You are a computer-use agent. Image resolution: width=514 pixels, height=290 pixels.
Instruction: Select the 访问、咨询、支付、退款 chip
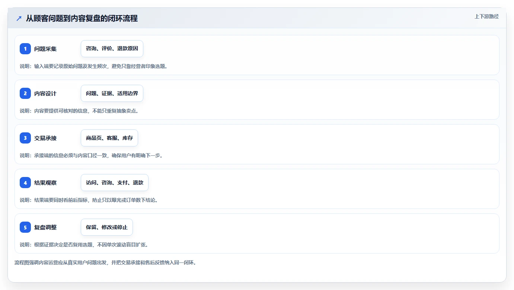[x=115, y=183]
